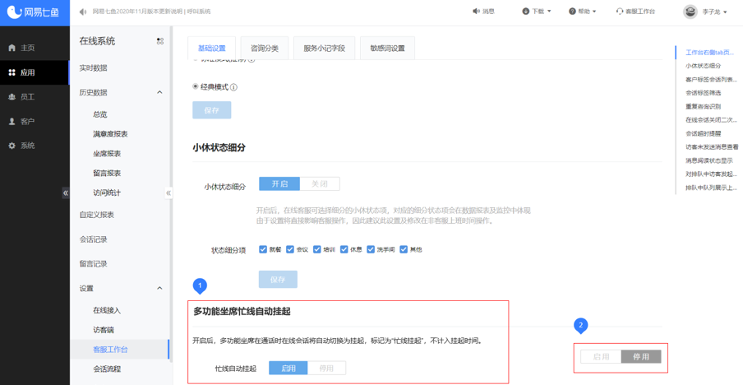The height and width of the screenshot is (385, 743).
Task: Uncheck the 就餐 status checkbox
Action: click(x=263, y=249)
